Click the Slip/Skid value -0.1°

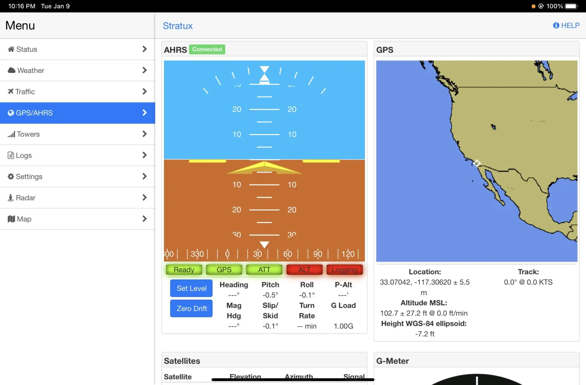[270, 326]
